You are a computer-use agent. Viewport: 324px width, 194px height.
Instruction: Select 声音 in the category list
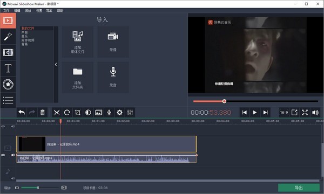24,32
